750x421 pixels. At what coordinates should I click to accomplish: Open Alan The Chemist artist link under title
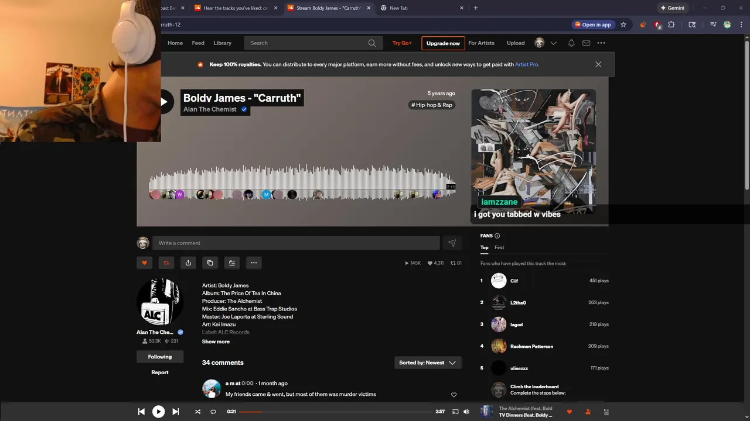210,109
